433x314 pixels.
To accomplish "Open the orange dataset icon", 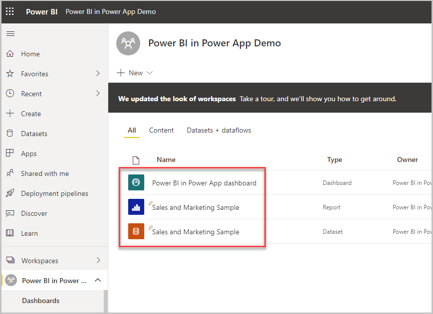I will (x=136, y=232).
